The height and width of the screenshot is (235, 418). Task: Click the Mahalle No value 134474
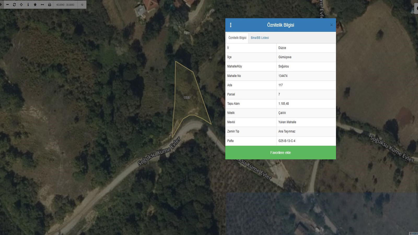pyautogui.click(x=283, y=76)
